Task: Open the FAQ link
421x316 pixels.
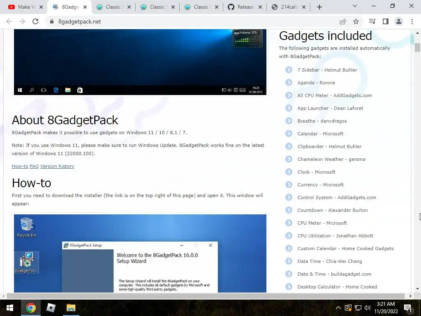Action: tap(34, 166)
